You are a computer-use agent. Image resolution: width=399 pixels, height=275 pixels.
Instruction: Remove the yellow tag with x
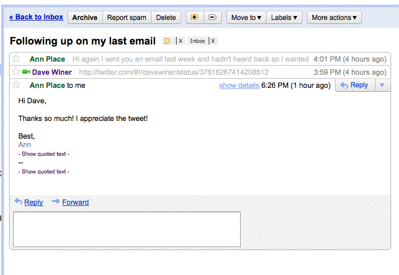pos(181,41)
